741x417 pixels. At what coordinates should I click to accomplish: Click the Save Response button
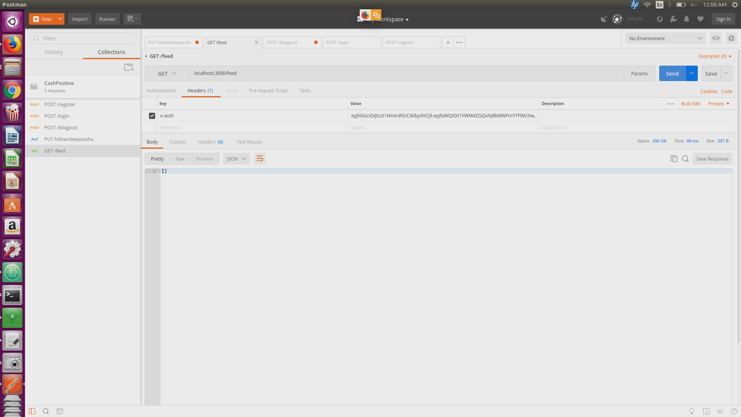[712, 159]
